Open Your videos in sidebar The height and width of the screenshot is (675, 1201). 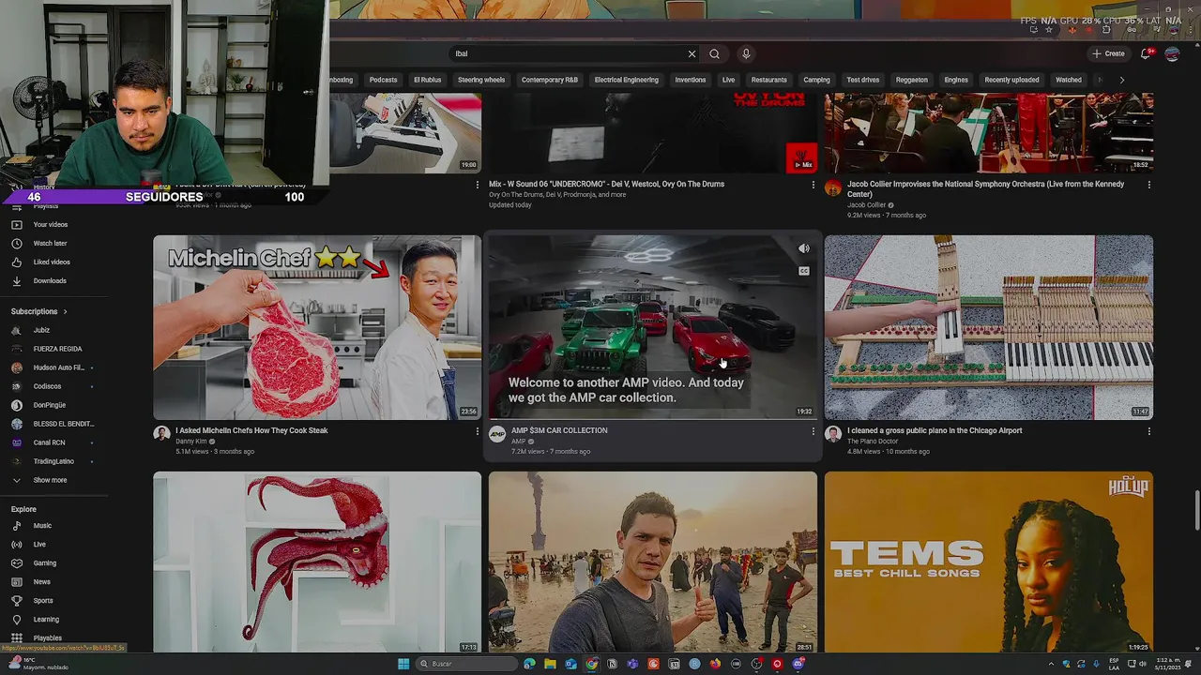[x=51, y=225]
